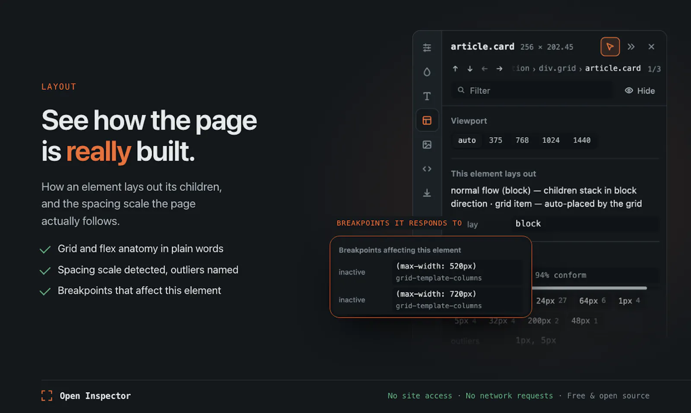The height and width of the screenshot is (413, 691).
Task: Click the 1/3 sibling counter
Action: click(654, 69)
